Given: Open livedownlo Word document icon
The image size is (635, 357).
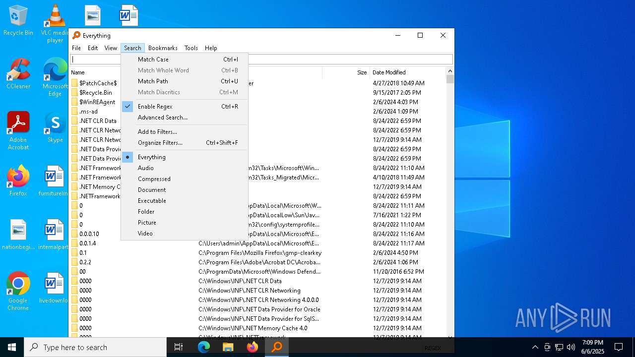Looking at the screenshot, I should tap(54, 288).
